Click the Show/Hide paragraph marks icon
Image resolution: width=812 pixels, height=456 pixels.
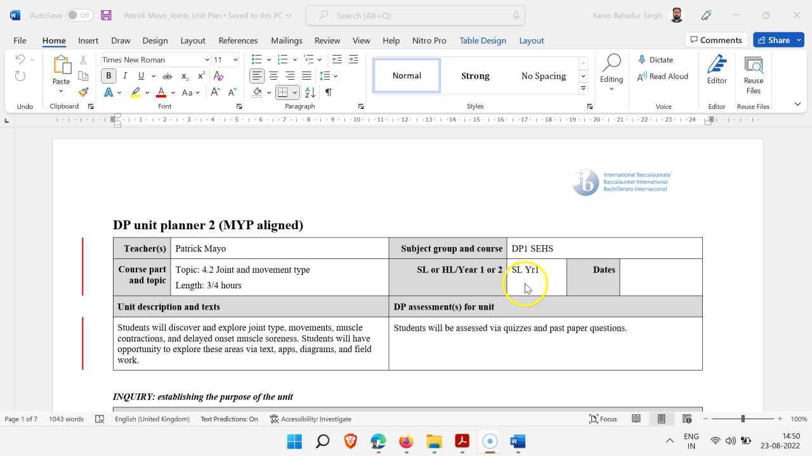point(329,92)
